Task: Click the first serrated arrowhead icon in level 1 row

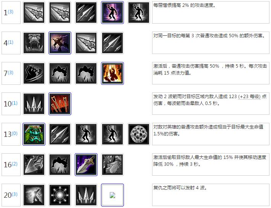Action: click(x=34, y=13)
